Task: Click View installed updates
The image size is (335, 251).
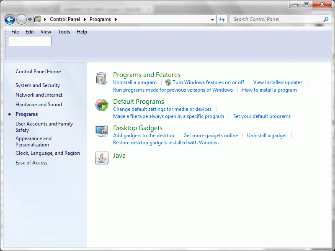Action: tap(278, 82)
